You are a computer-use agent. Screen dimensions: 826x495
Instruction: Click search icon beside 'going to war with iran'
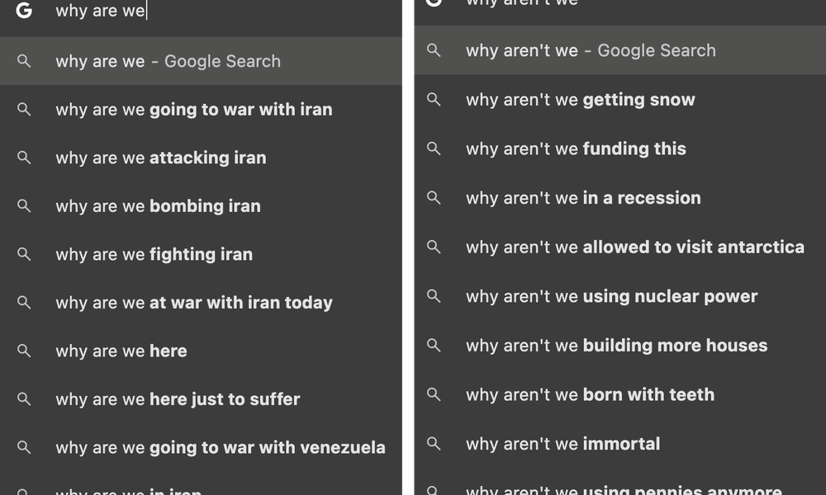coord(24,109)
